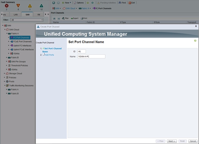
Task: Open the Filter All dropdown
Action: [27, 20]
